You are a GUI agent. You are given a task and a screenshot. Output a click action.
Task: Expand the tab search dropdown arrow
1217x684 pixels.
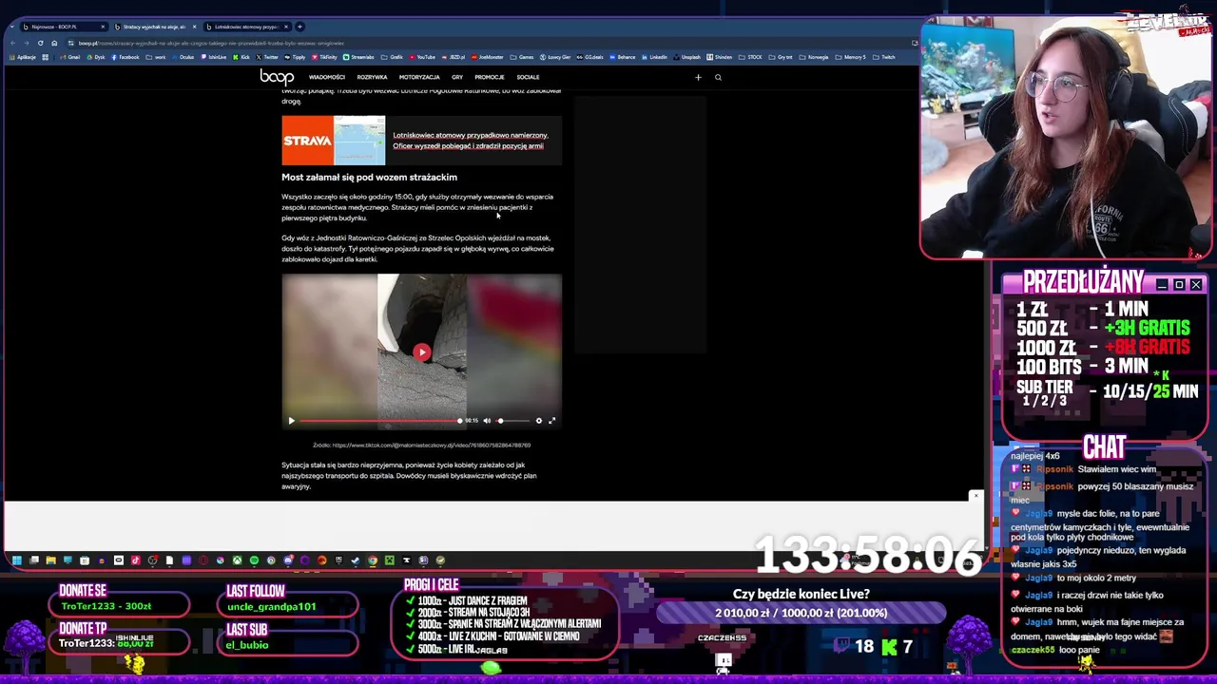[11, 27]
